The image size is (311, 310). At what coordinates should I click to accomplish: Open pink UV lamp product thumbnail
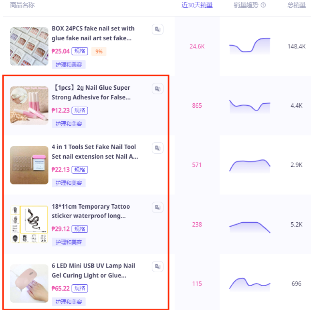point(29,283)
